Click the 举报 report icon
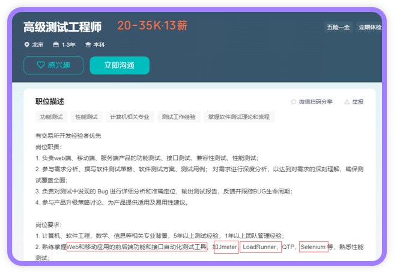394x273 pixels. pyautogui.click(x=347, y=102)
